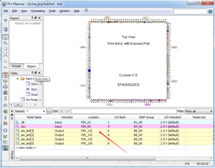Open the Help menu
The width and height of the screenshot is (215, 168).
[x=77, y=11]
